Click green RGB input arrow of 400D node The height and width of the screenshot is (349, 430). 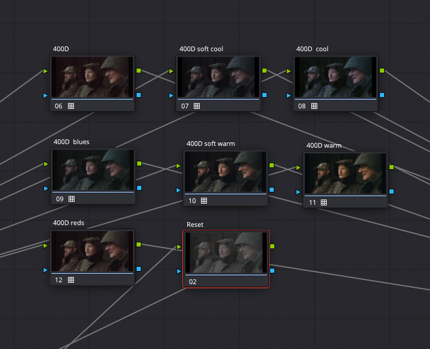[45, 71]
